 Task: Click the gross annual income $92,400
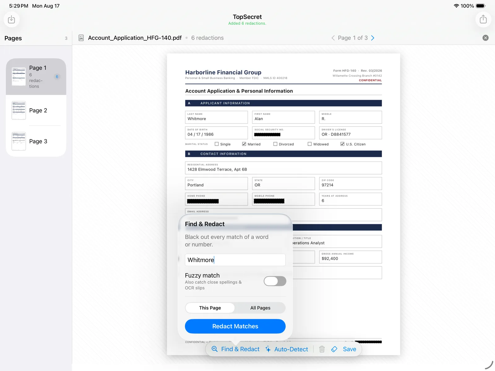point(330,259)
